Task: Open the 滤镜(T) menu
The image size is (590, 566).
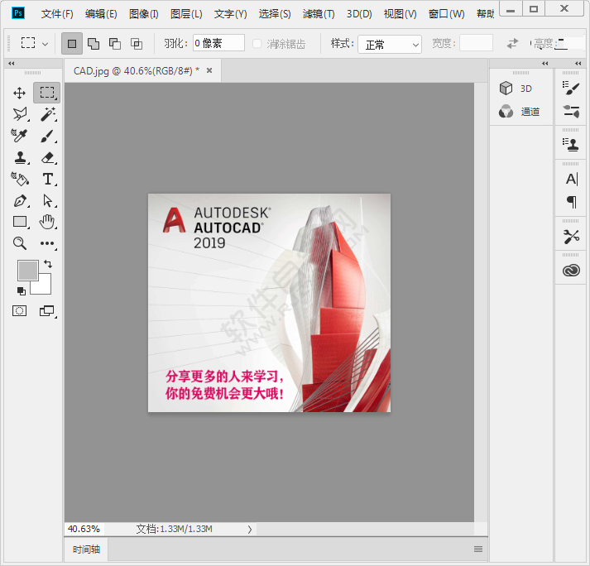Action: point(319,14)
